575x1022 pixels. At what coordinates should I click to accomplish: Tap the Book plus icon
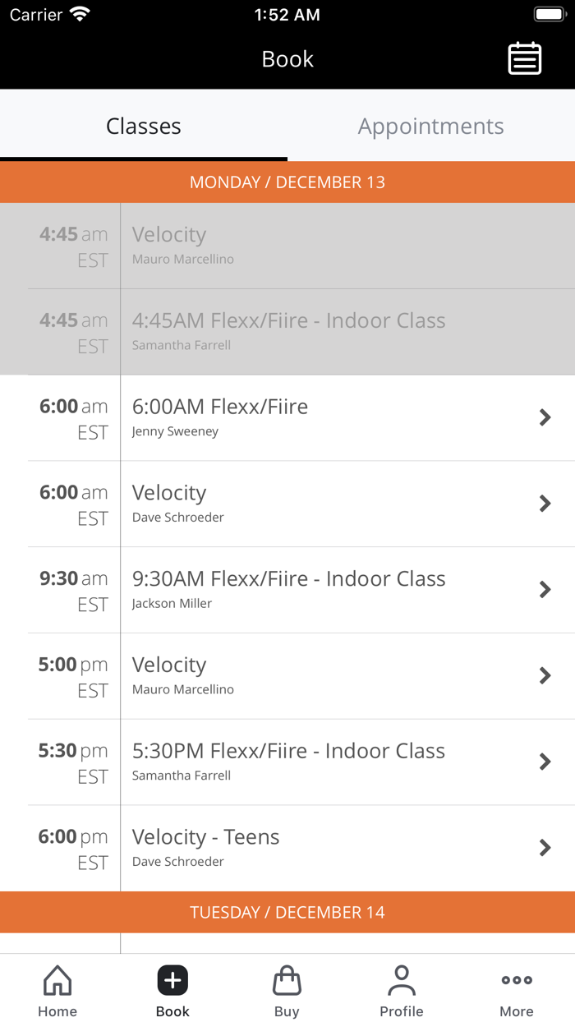point(172,980)
